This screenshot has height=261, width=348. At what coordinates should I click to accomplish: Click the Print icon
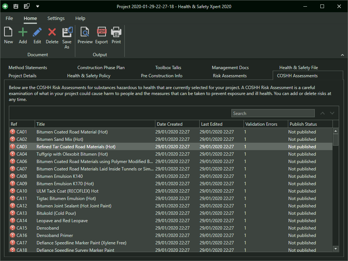(116, 35)
